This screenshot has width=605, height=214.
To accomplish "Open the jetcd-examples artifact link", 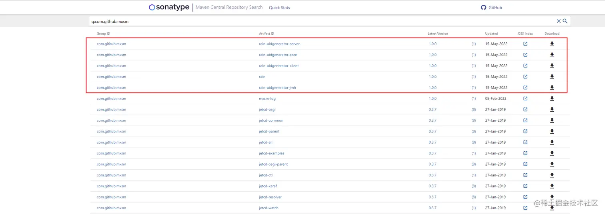I will point(272,153).
